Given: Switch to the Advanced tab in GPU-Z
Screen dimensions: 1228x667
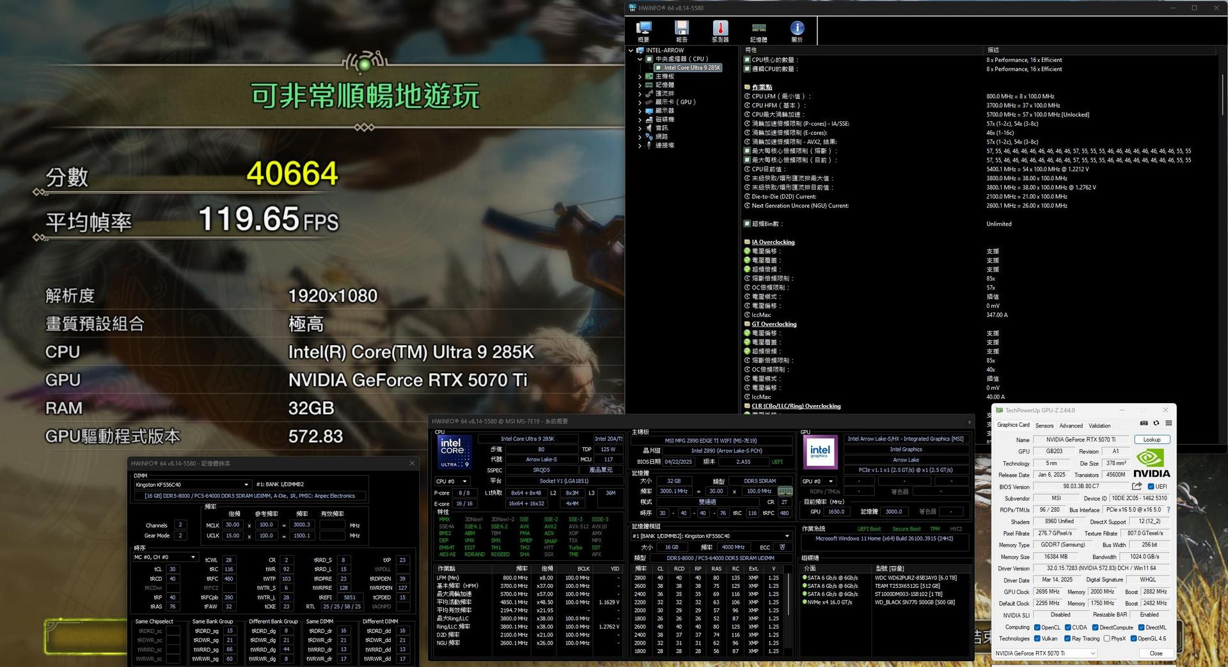Looking at the screenshot, I should pyautogui.click(x=1071, y=425).
